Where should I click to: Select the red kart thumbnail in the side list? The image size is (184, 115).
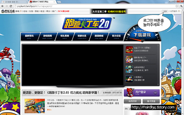coord(129,50)
